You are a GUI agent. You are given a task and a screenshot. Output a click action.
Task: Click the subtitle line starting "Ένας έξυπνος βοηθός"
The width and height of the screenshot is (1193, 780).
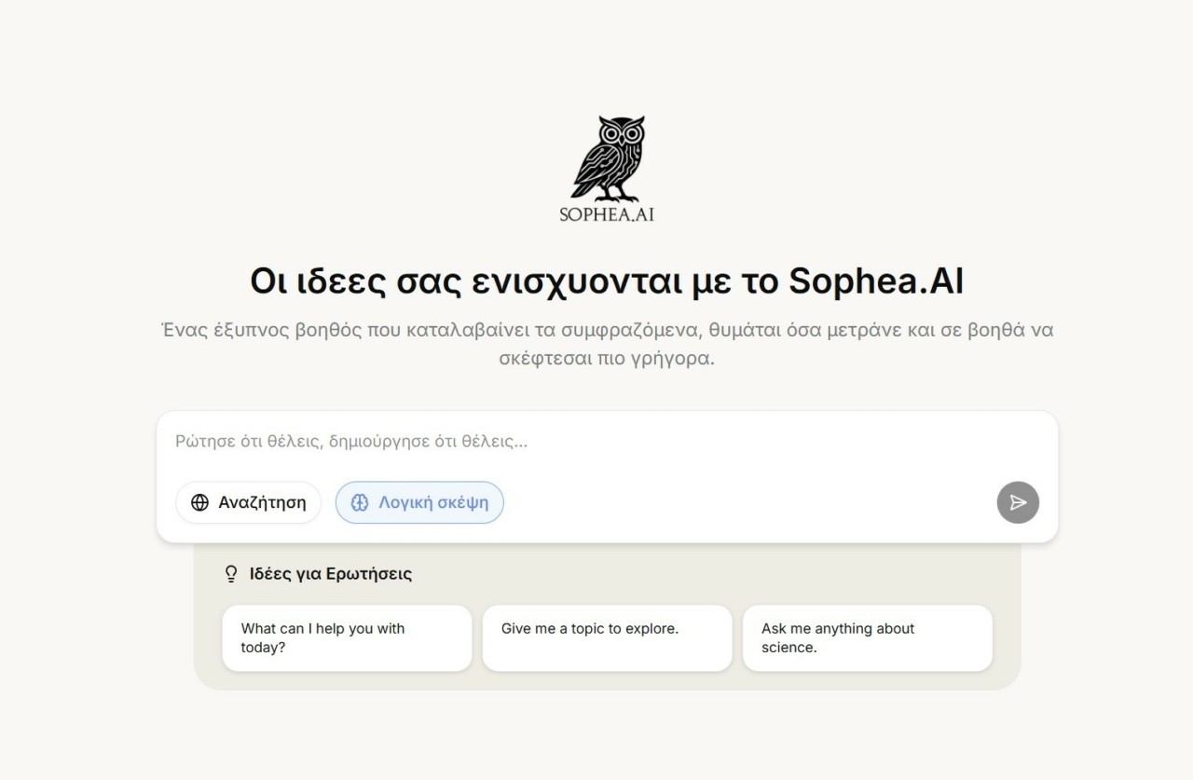click(607, 330)
